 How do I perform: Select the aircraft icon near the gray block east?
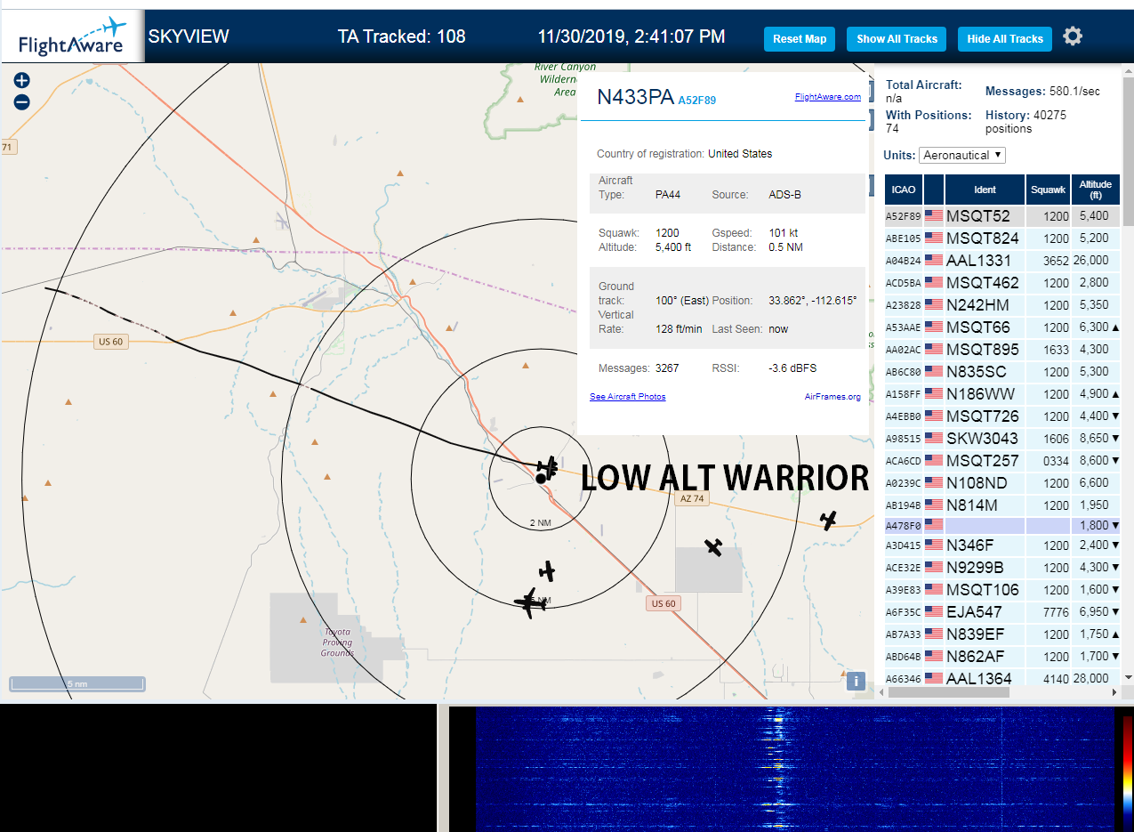tap(713, 546)
